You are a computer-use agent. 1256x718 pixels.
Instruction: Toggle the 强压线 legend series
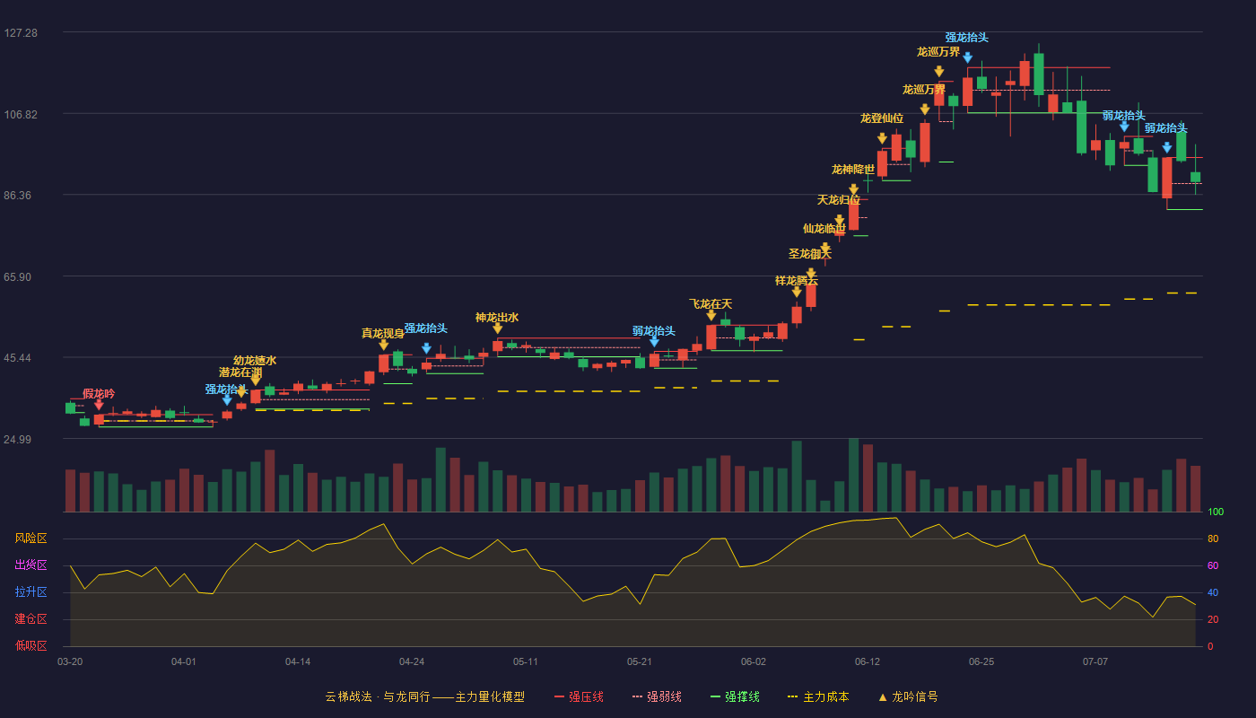(579, 696)
